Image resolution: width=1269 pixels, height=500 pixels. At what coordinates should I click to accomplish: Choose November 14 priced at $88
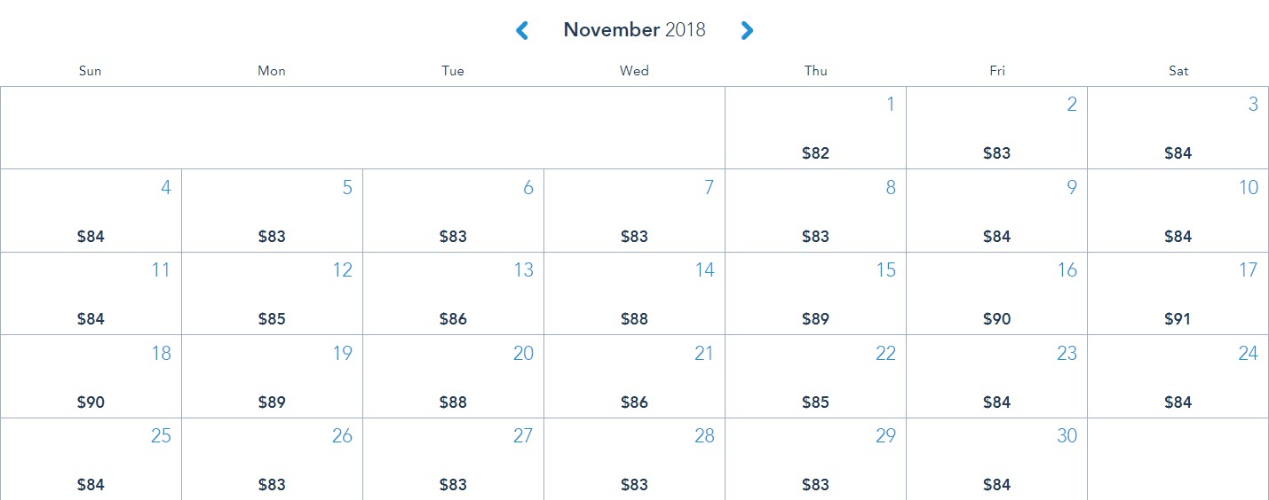pyautogui.click(x=635, y=293)
